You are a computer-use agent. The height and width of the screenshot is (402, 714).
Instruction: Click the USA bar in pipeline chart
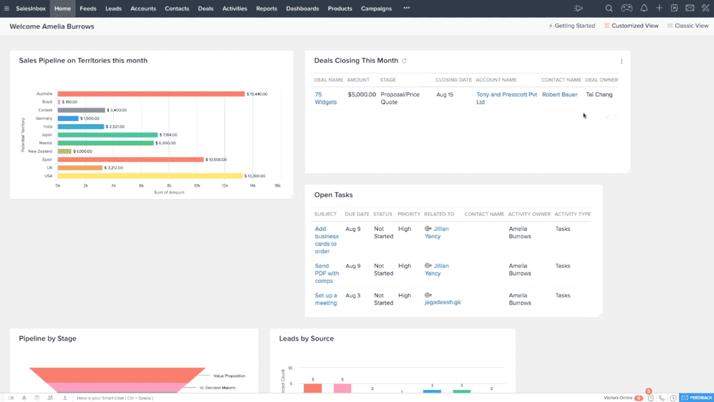click(150, 176)
